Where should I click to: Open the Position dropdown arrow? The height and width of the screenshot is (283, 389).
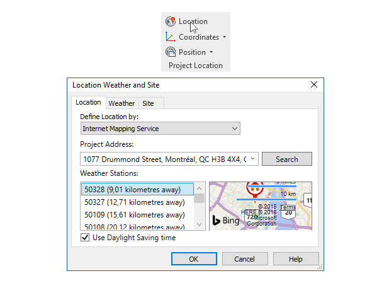211,52
